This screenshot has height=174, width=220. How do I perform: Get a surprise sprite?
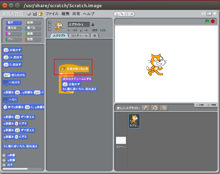point(164,108)
